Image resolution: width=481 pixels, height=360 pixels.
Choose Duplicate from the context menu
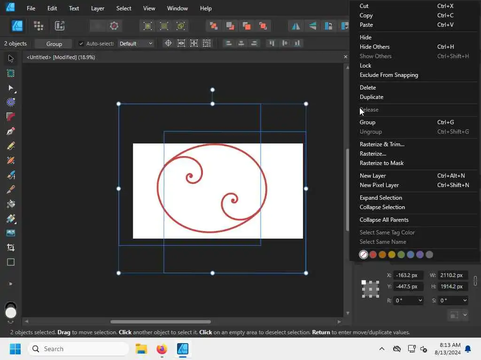coord(372,97)
